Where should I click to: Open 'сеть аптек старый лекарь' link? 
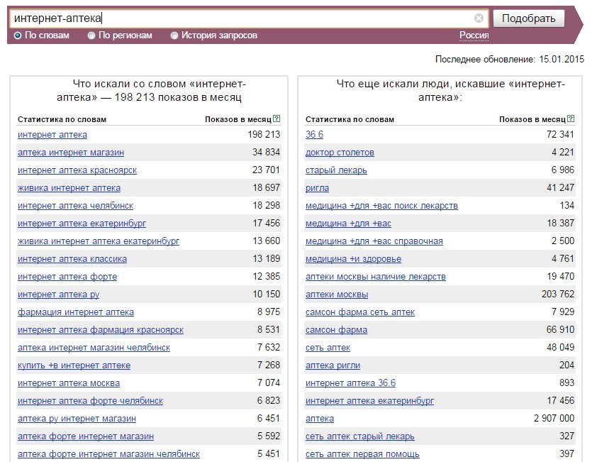click(x=359, y=436)
